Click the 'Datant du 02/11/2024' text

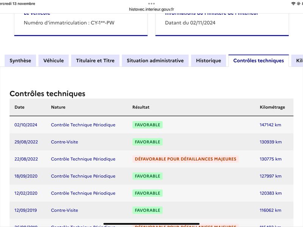pos(190,23)
